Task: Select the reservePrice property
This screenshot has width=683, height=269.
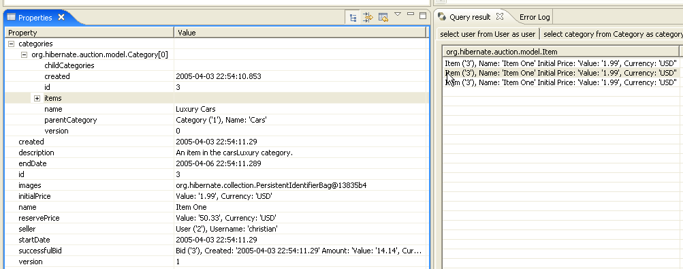Action: click(39, 218)
